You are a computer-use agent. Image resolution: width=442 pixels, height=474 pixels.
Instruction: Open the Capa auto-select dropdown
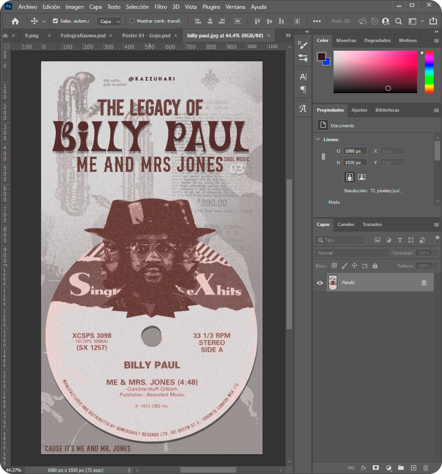(109, 22)
